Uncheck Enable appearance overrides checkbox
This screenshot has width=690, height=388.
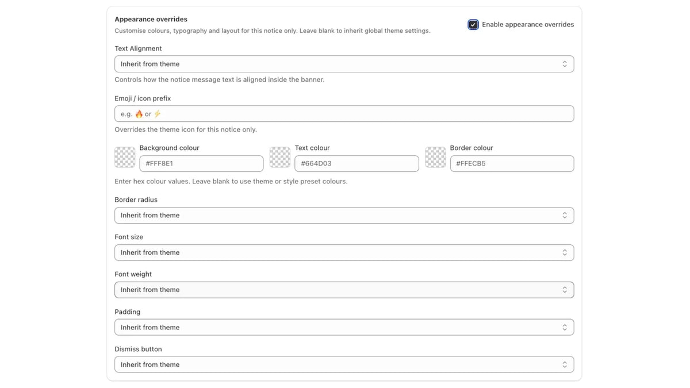click(x=473, y=24)
